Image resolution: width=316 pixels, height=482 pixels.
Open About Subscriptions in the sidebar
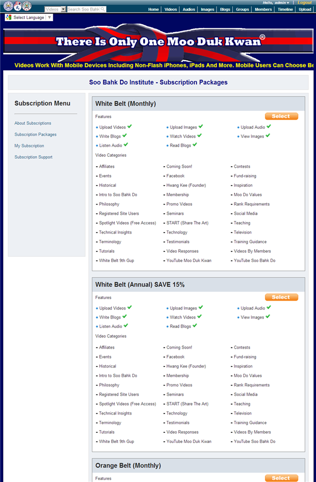tap(33, 123)
